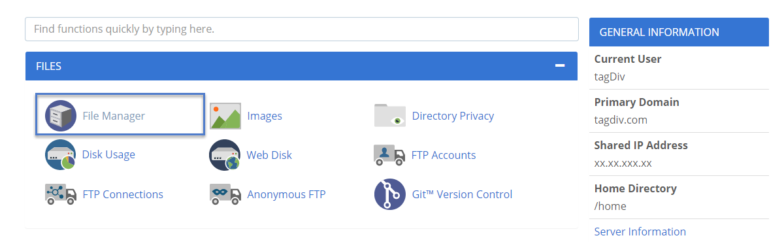Open the FTP Connections truck icon

[61, 194]
